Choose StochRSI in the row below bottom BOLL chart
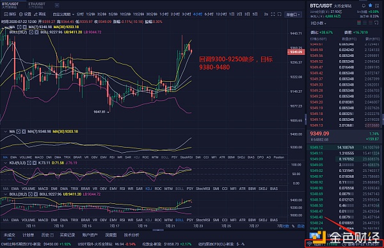 coord(203,220)
